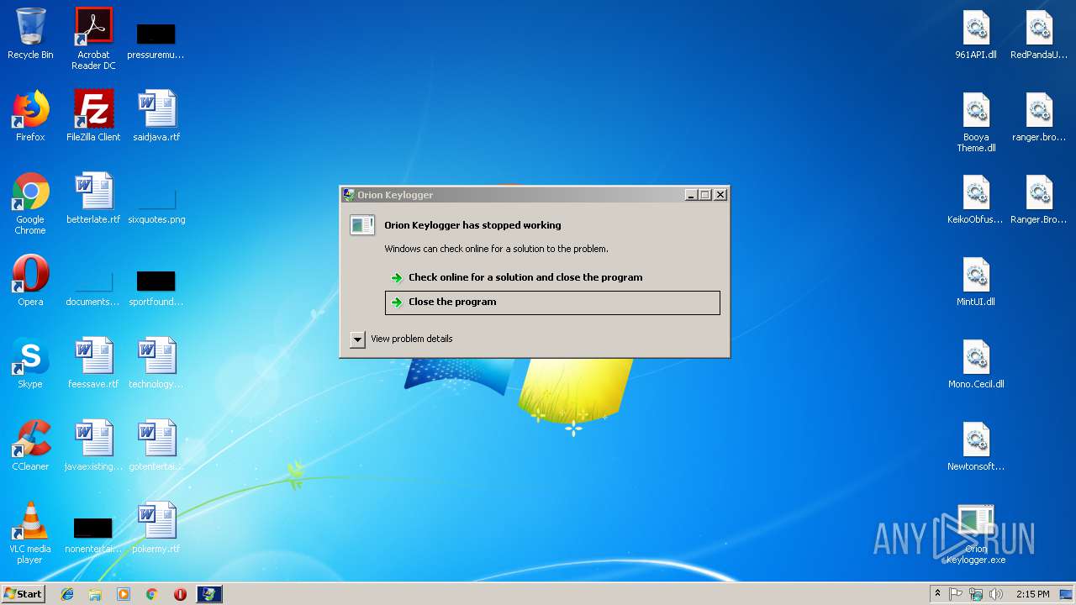This screenshot has height=605, width=1076.
Task: Minimize the Orion Keylogger dialog
Action: click(691, 195)
